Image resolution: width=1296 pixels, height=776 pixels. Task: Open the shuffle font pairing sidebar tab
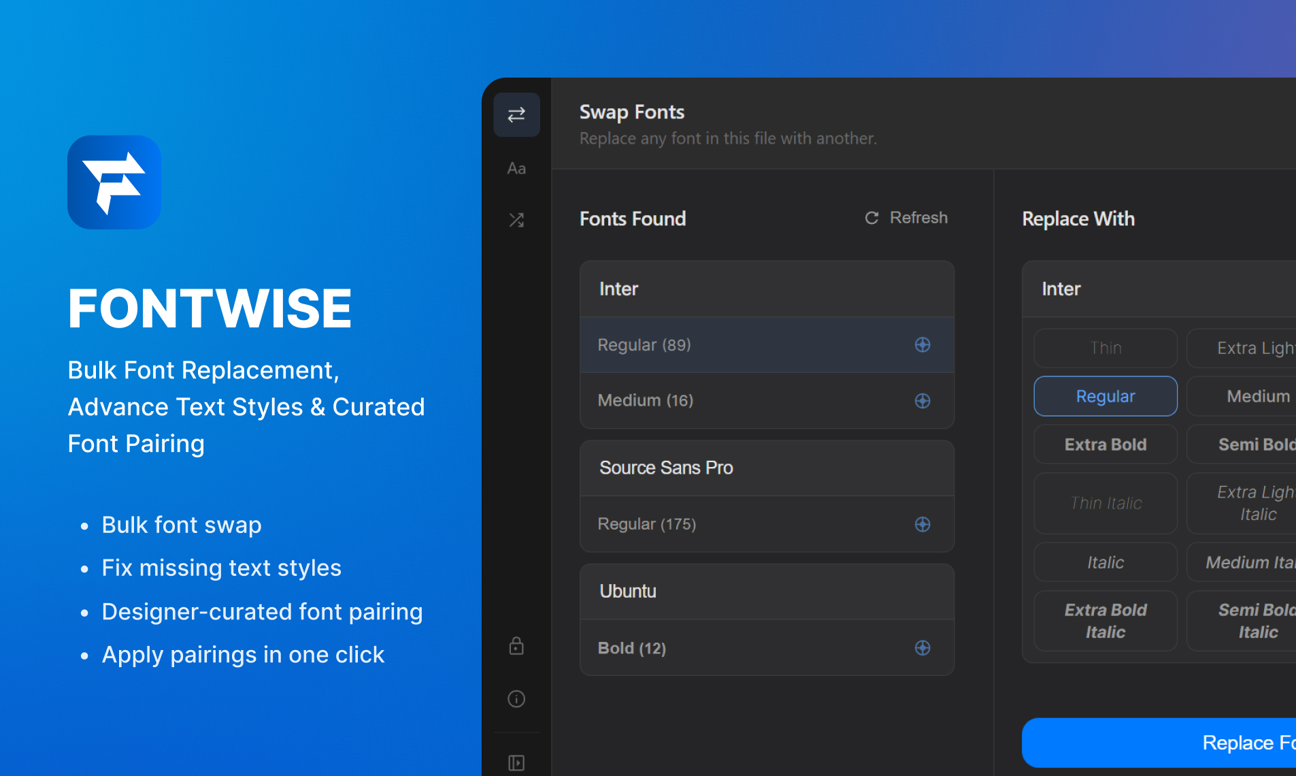tap(516, 220)
